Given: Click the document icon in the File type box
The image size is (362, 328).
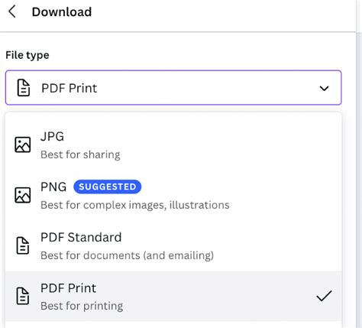Looking at the screenshot, I should [x=24, y=88].
